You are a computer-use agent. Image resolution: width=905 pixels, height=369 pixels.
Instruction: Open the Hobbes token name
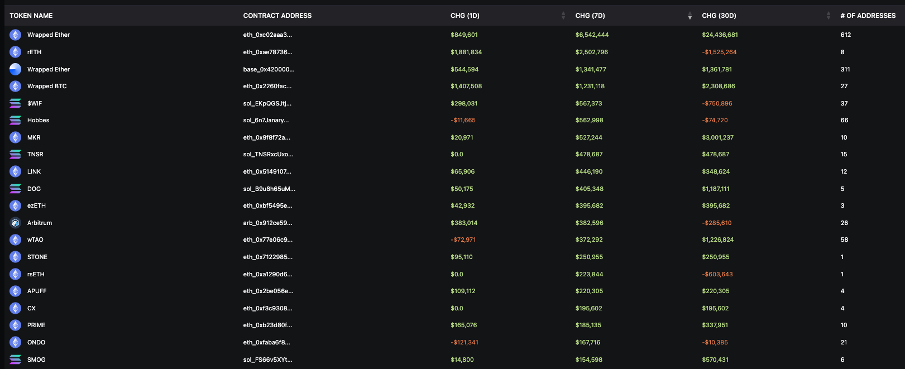point(38,120)
